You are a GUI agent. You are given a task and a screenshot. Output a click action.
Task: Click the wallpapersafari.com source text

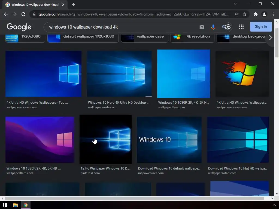[x=222, y=173]
